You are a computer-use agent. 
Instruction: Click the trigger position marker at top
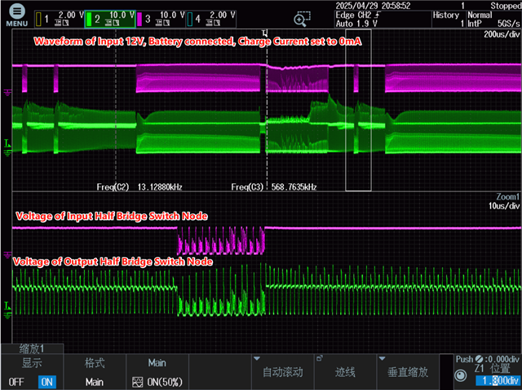pos(265,34)
